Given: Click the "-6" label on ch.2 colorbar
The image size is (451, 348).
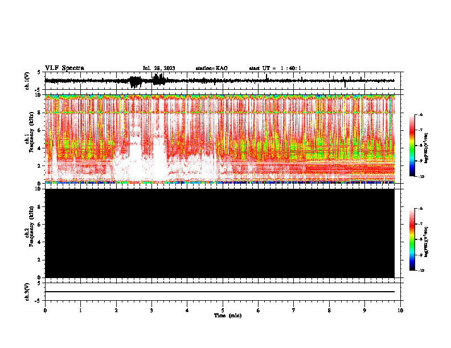Looking at the screenshot, I should tap(420, 209).
